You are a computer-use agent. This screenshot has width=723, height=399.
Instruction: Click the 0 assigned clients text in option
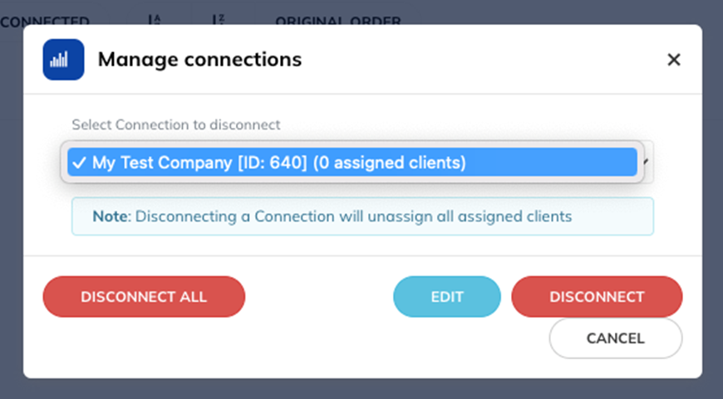pyautogui.click(x=390, y=163)
